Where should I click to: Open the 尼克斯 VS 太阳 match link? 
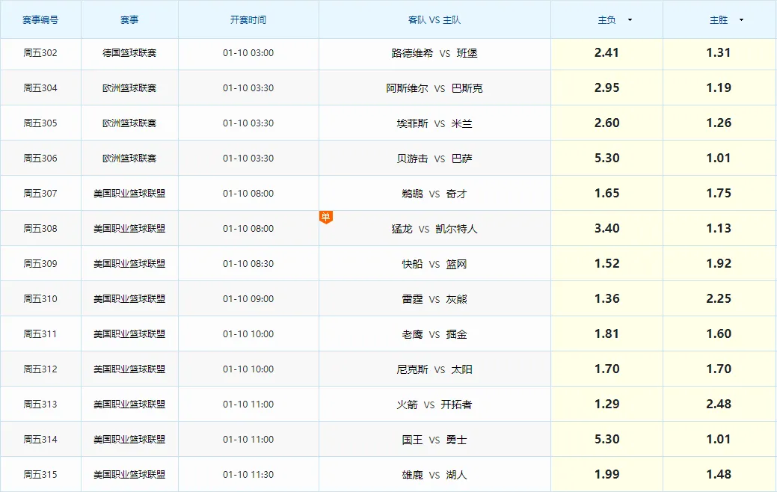tap(434, 369)
